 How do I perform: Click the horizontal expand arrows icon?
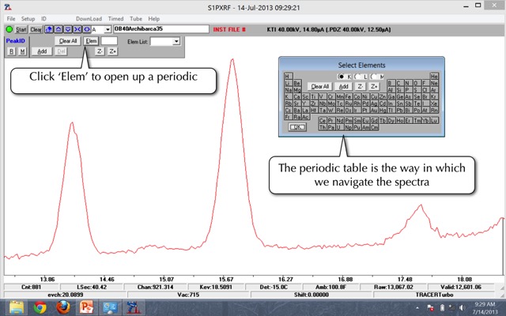pos(86,29)
